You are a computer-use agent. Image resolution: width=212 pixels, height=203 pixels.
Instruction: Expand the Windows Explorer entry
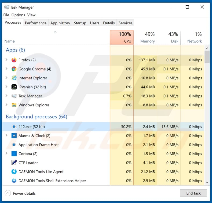coord(6,104)
